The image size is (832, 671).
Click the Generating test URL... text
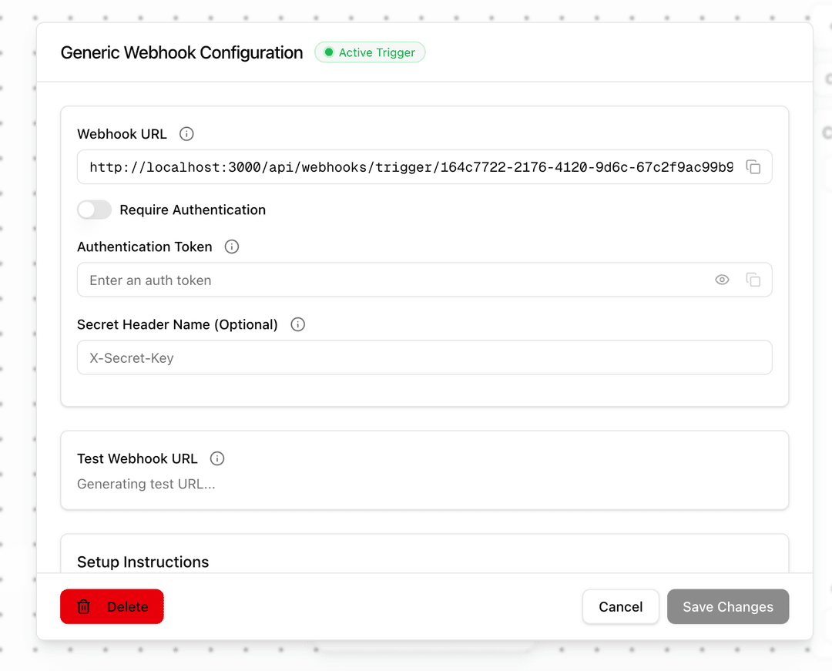click(146, 484)
